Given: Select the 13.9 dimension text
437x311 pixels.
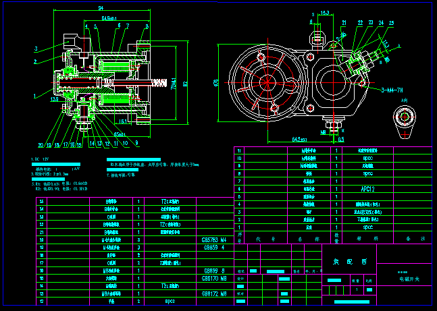Looking at the screenshot, I should click(x=54, y=98).
